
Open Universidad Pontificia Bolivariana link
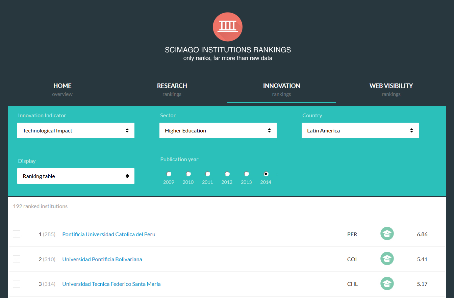102,259
